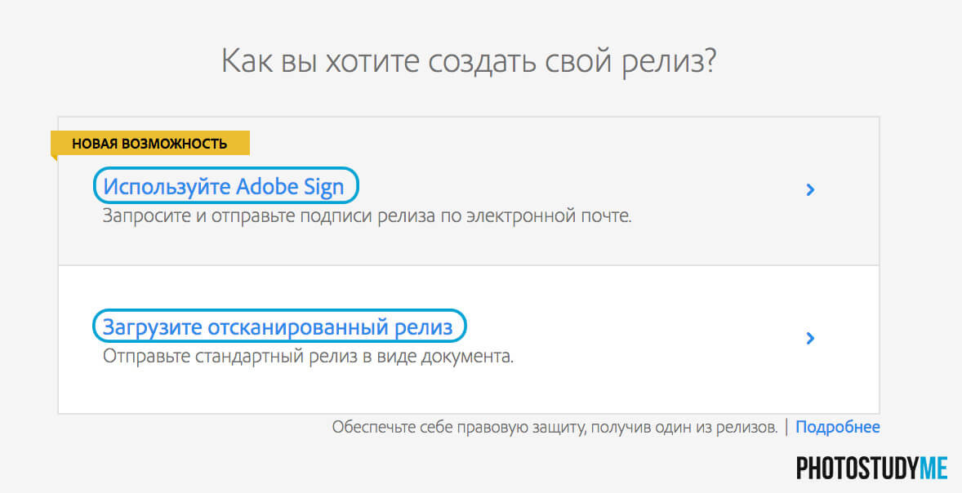Viewport: 962px width, 493px height.
Task: Click the text "Обеспечьте себе правовую защиту, получив один из релизов."
Action: click(554, 427)
